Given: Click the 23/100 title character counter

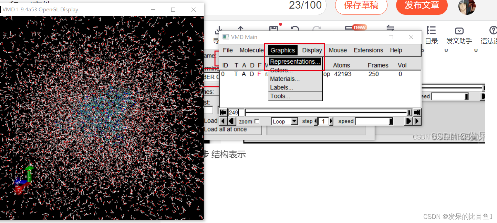Looking at the screenshot, I should click(x=305, y=5).
